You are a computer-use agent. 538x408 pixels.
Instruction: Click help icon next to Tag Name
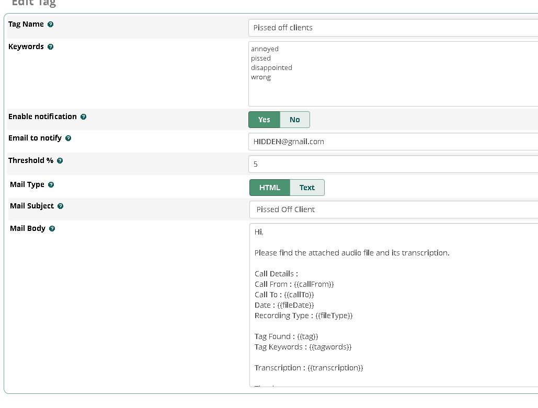point(50,25)
